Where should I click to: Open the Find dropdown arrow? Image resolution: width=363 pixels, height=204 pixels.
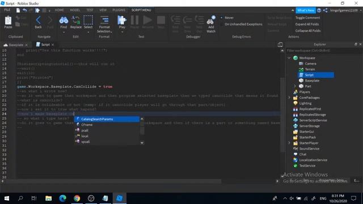tap(64, 32)
